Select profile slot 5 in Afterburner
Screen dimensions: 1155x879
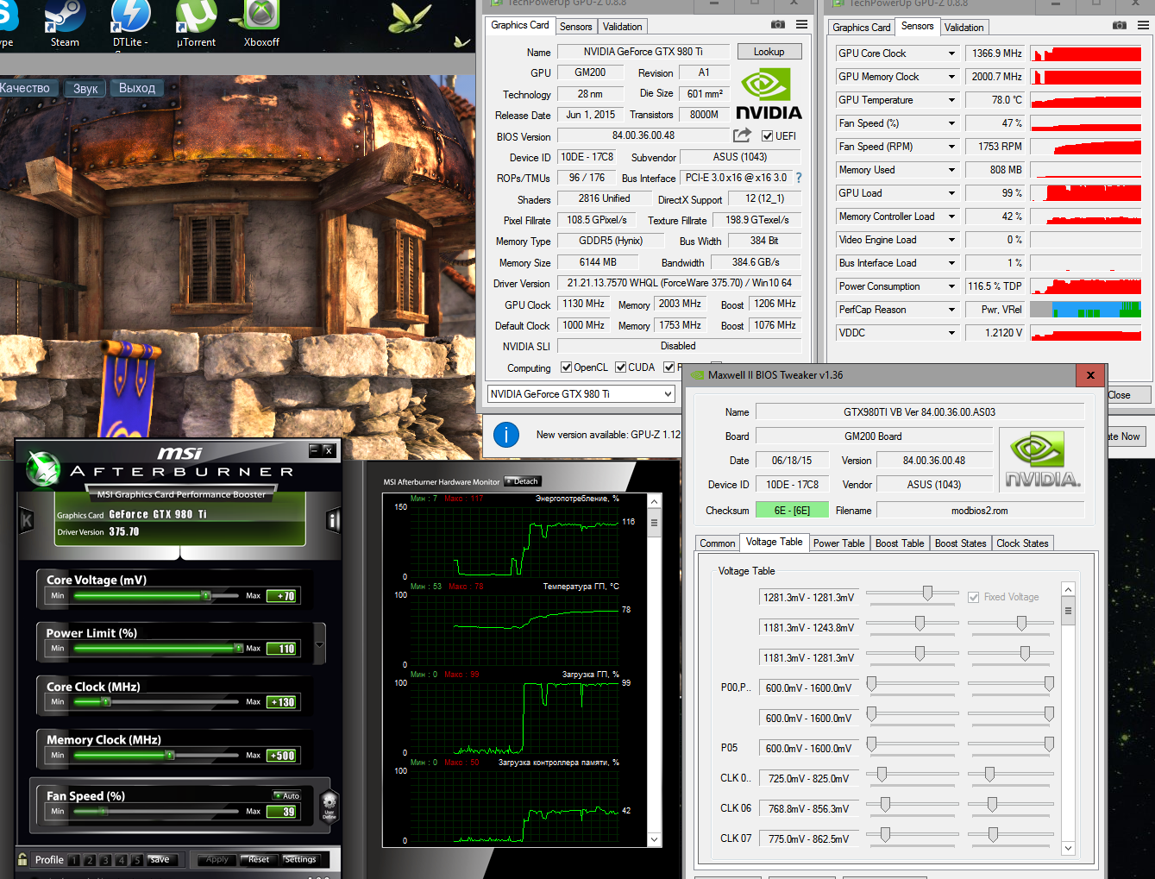[136, 860]
